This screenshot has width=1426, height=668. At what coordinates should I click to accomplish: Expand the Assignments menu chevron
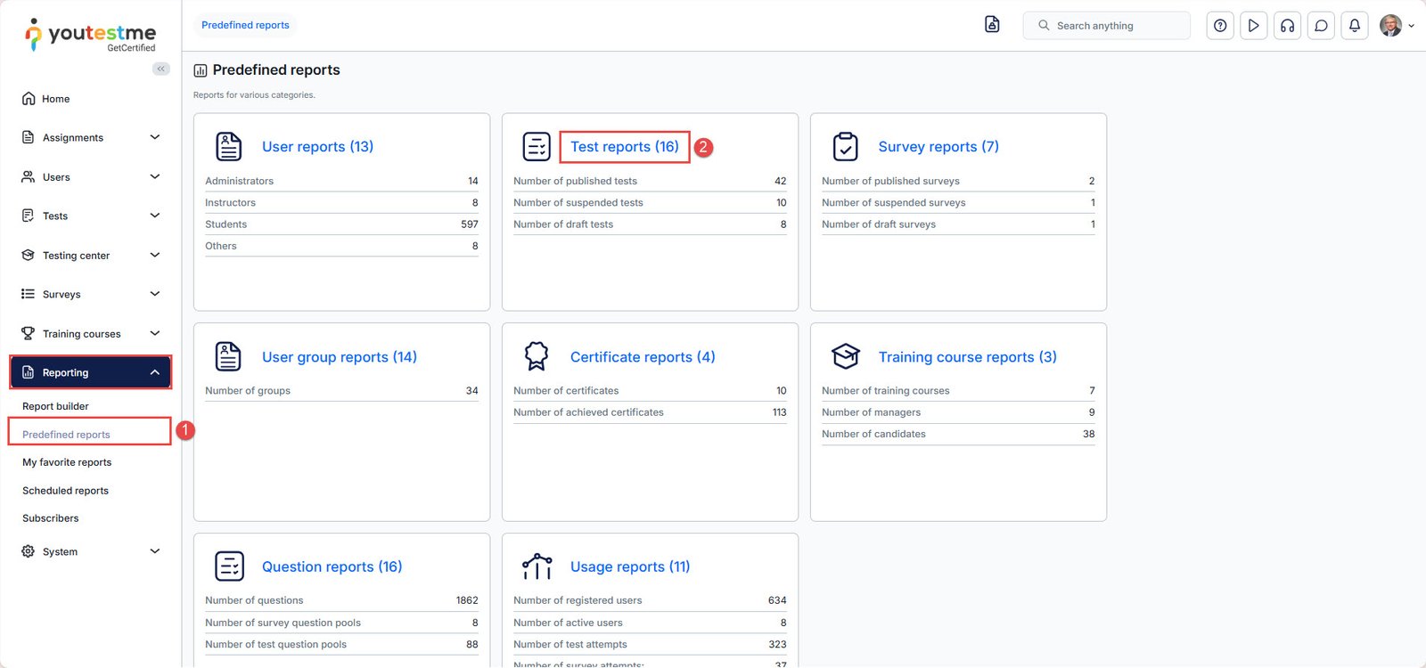pos(155,137)
